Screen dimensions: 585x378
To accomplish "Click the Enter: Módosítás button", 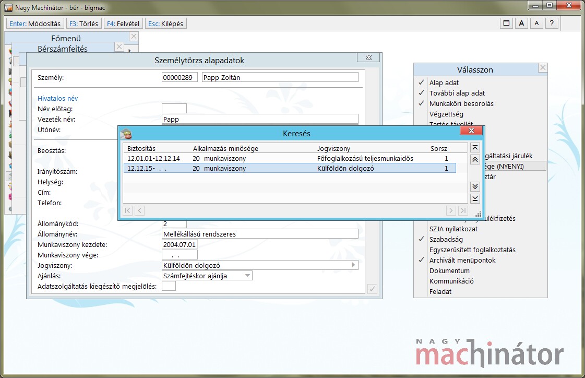I will click(35, 23).
